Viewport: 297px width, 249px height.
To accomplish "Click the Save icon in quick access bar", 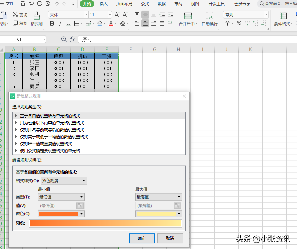I will point(23,4).
